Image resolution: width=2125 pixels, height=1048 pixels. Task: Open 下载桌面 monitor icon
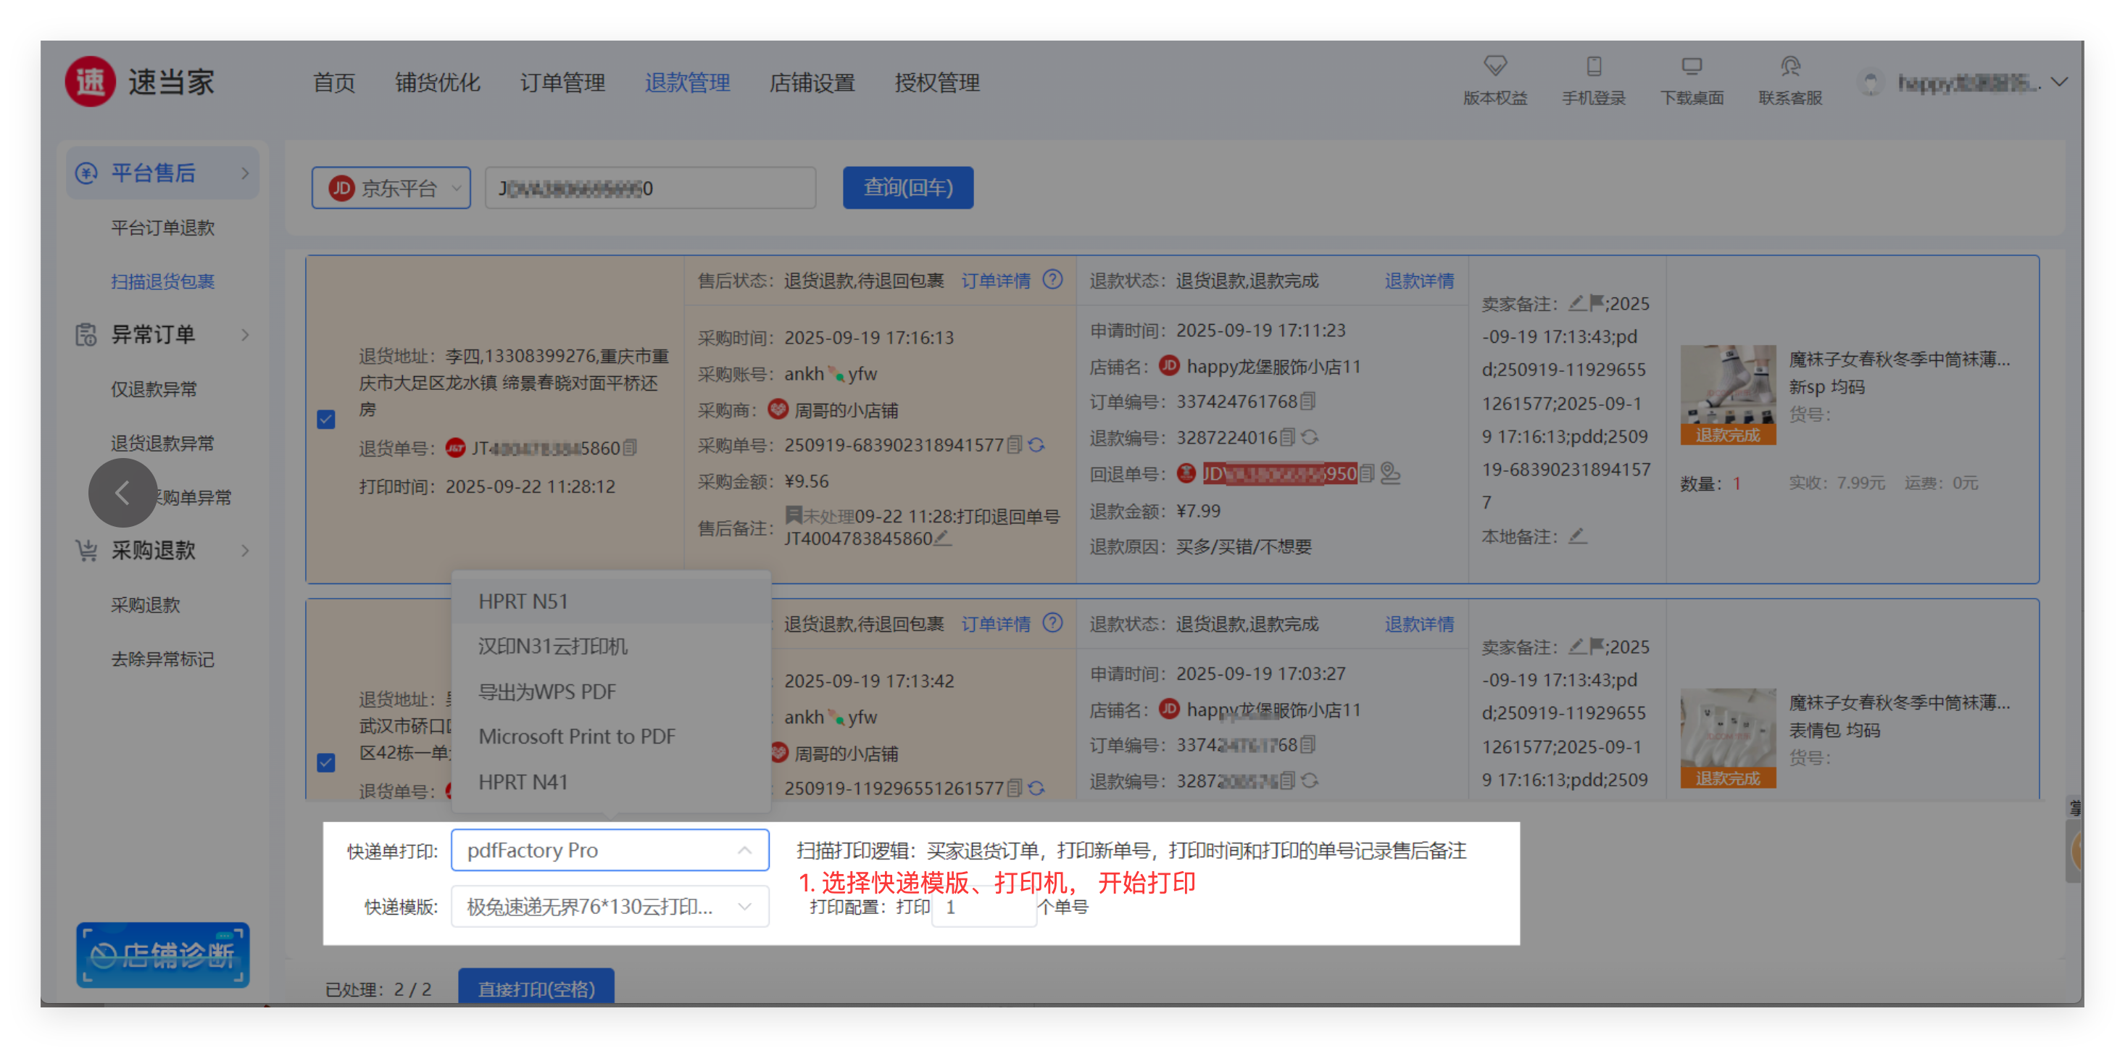tap(1691, 66)
